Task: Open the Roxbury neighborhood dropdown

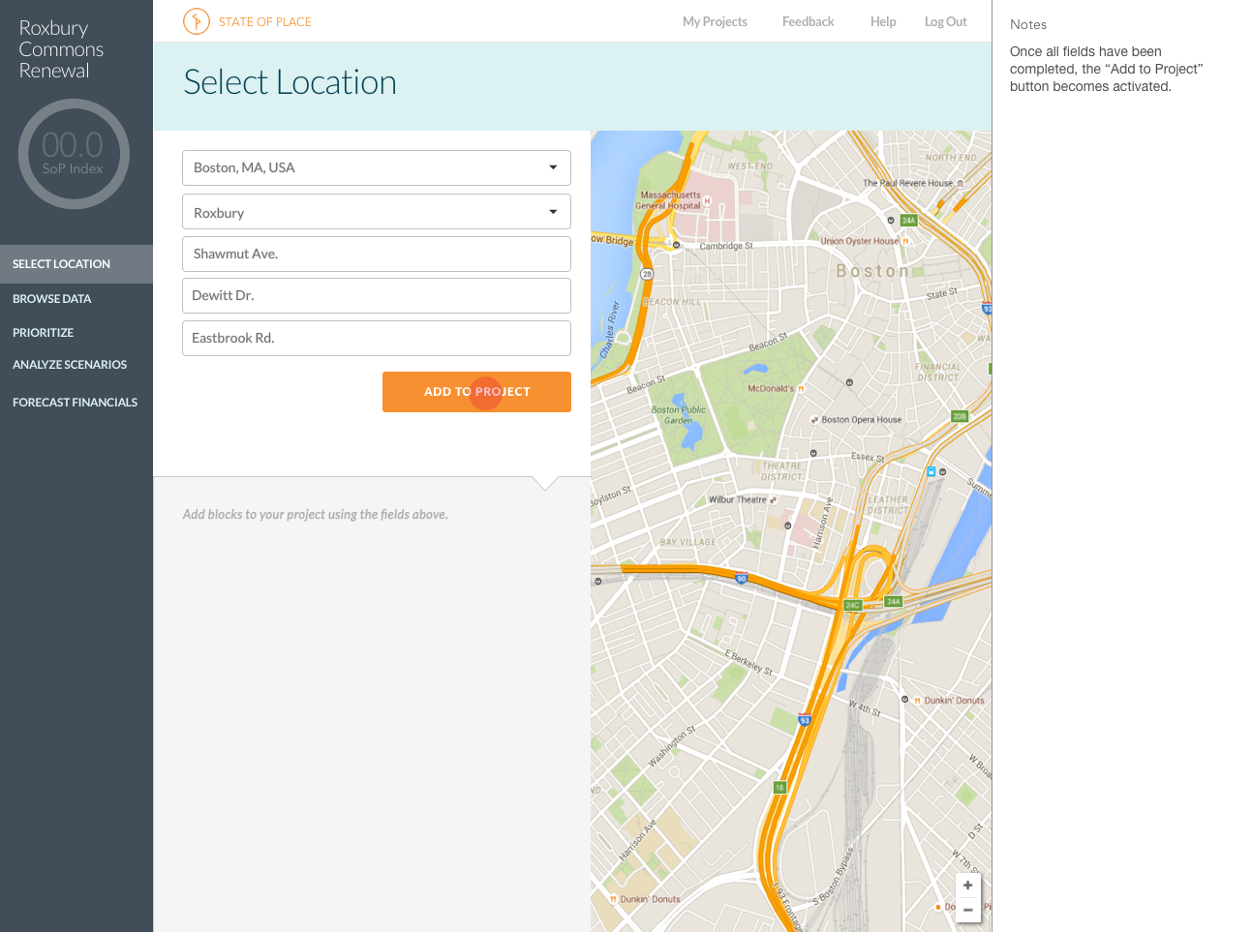Action: 377,212
